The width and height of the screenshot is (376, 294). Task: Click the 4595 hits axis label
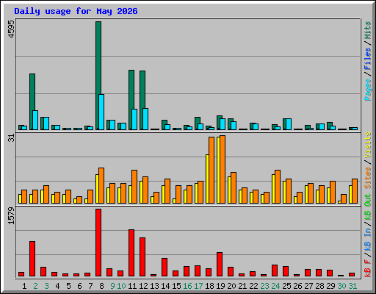tap(11, 29)
